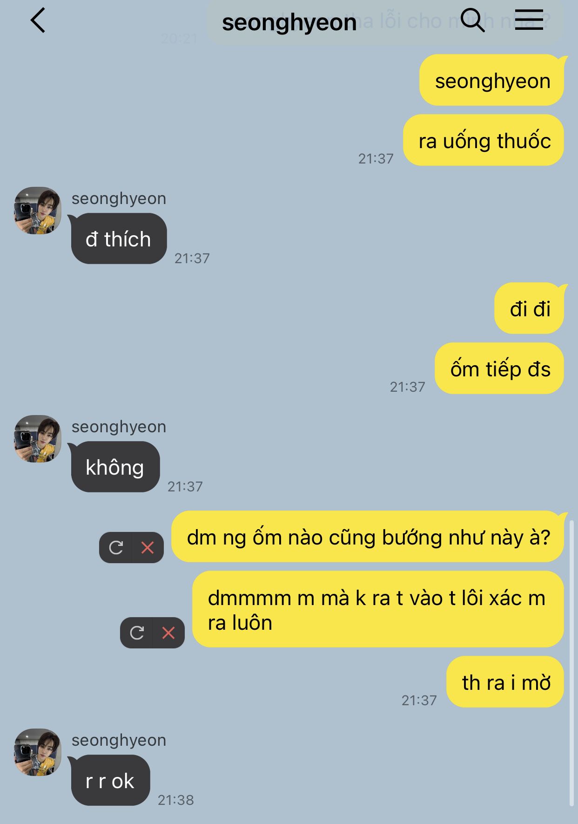Retry sending the "dm ng ốm nào" message
This screenshot has width=578, height=824.
click(116, 547)
